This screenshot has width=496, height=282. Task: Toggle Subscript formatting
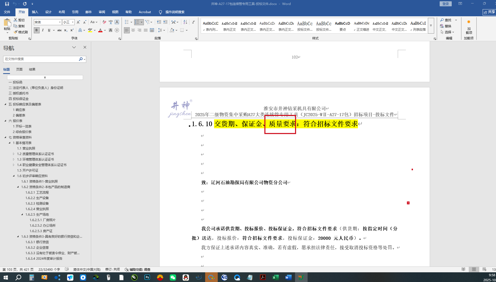[x=66, y=30]
